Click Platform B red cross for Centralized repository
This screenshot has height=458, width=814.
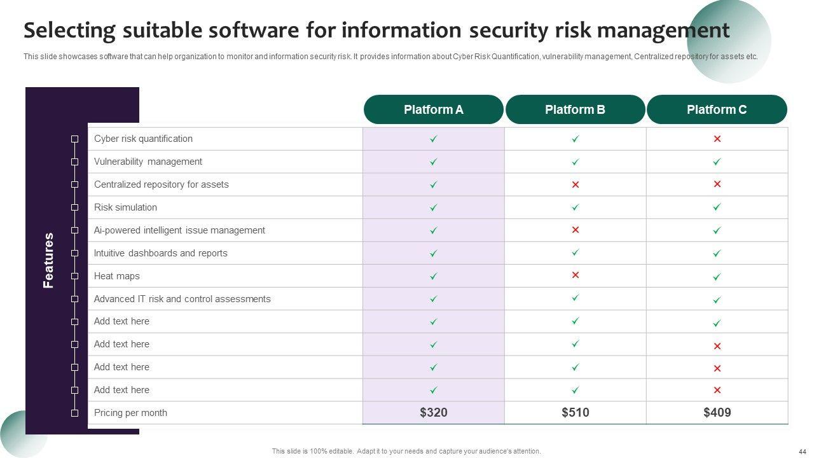coord(575,184)
